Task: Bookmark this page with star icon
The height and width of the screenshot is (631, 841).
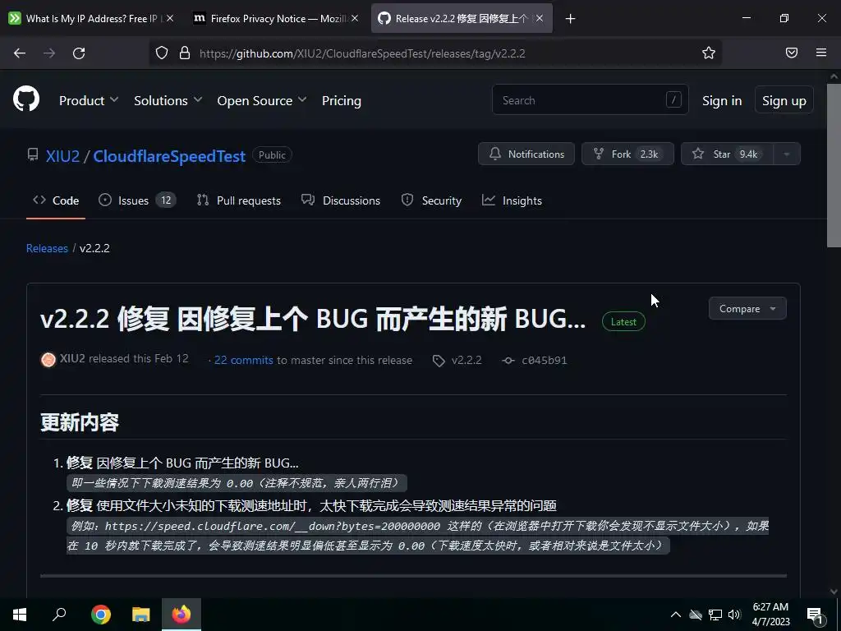Action: click(x=709, y=53)
